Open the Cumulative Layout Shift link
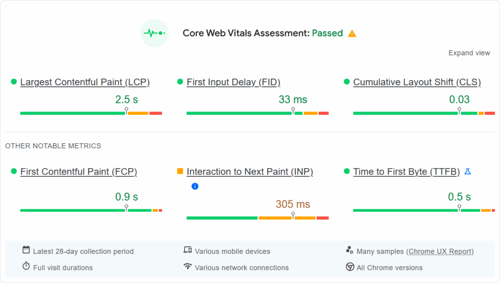The image size is (500, 283). pos(417,82)
